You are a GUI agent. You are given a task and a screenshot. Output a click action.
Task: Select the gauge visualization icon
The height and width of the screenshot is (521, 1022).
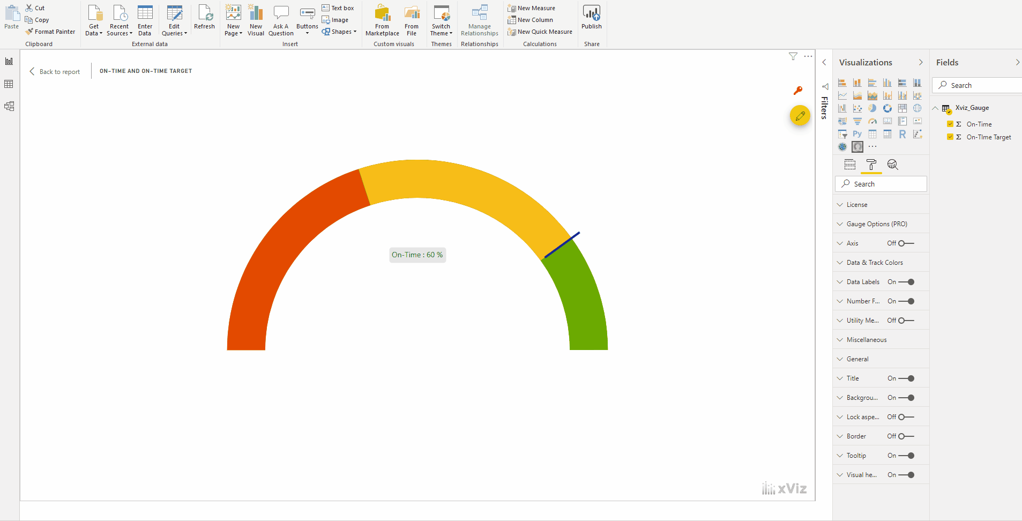[872, 121]
